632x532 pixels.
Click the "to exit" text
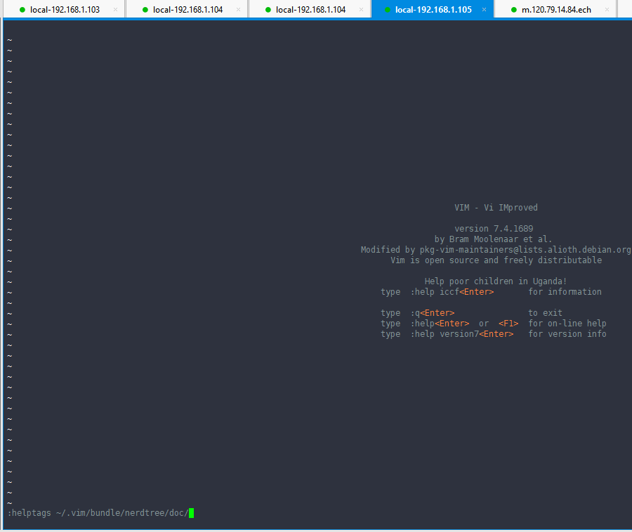[545, 313]
